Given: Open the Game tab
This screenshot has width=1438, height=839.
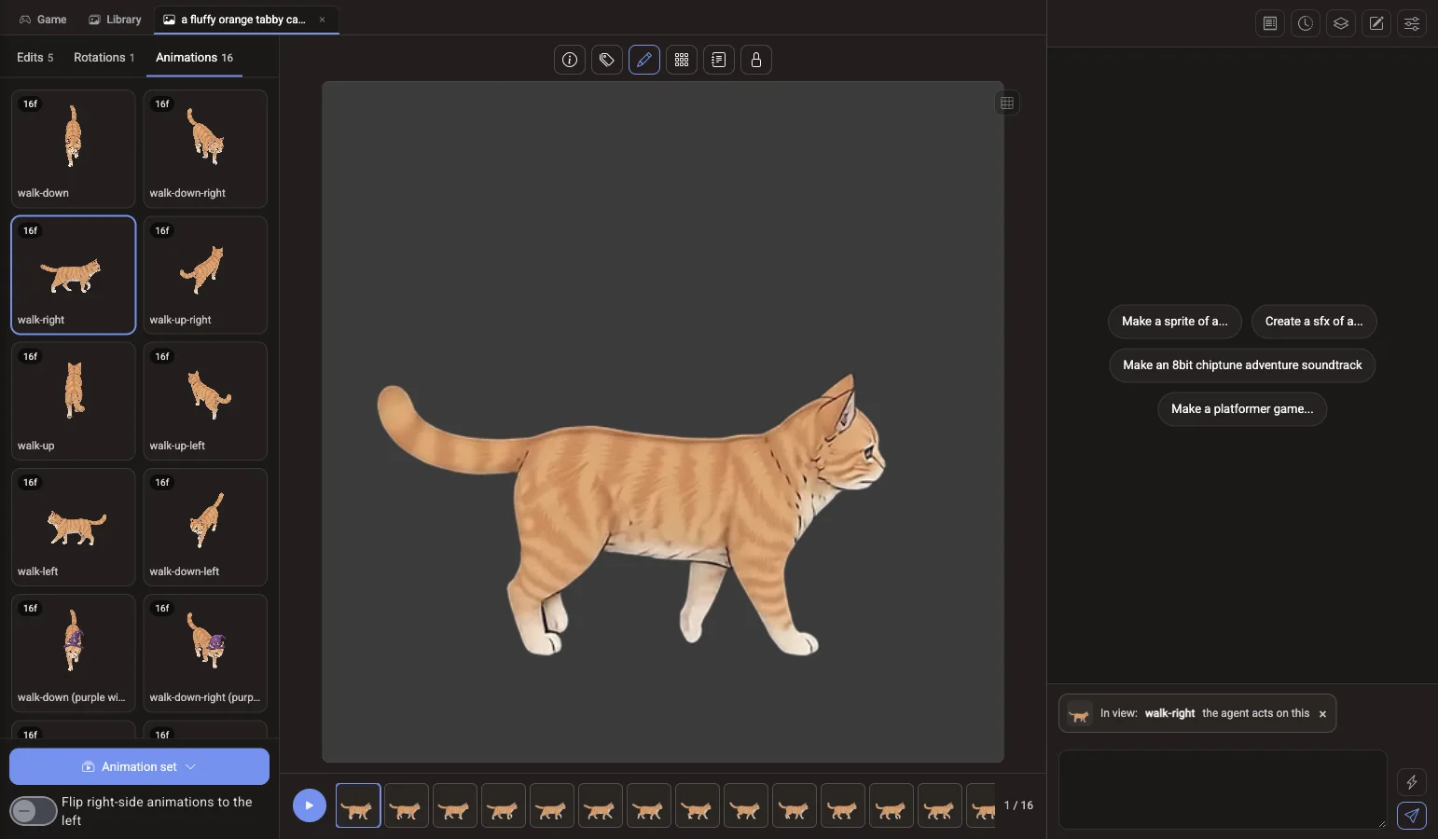Looking at the screenshot, I should click(43, 20).
